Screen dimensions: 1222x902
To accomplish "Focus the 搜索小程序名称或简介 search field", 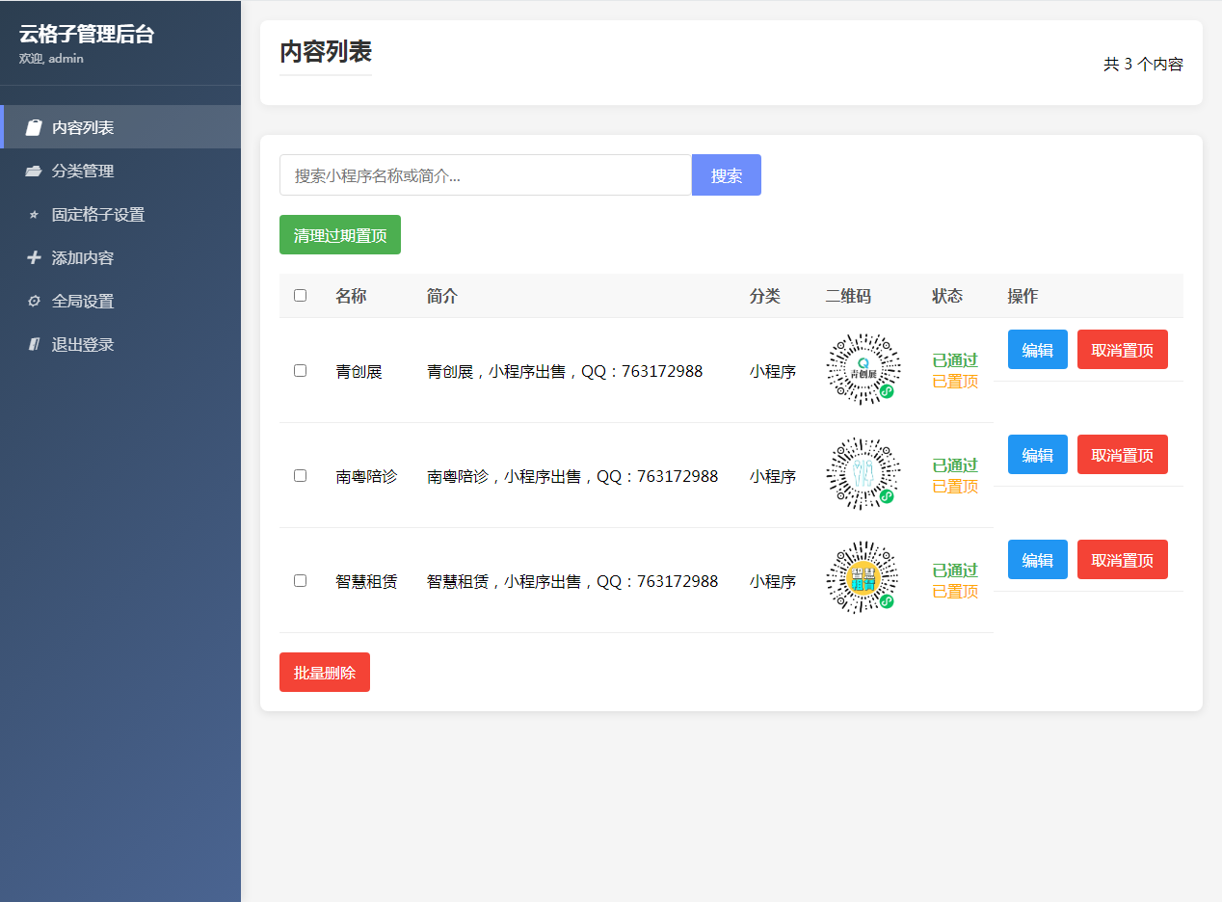I will [x=485, y=175].
